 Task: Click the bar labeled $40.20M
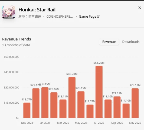[72, 97]
